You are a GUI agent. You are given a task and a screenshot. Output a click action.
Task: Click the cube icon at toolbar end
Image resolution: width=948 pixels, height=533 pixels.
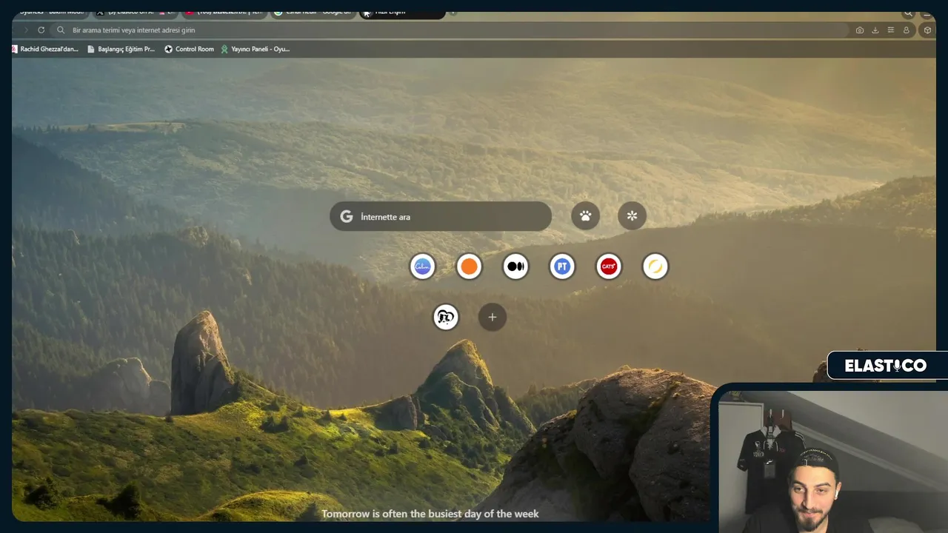(x=927, y=30)
